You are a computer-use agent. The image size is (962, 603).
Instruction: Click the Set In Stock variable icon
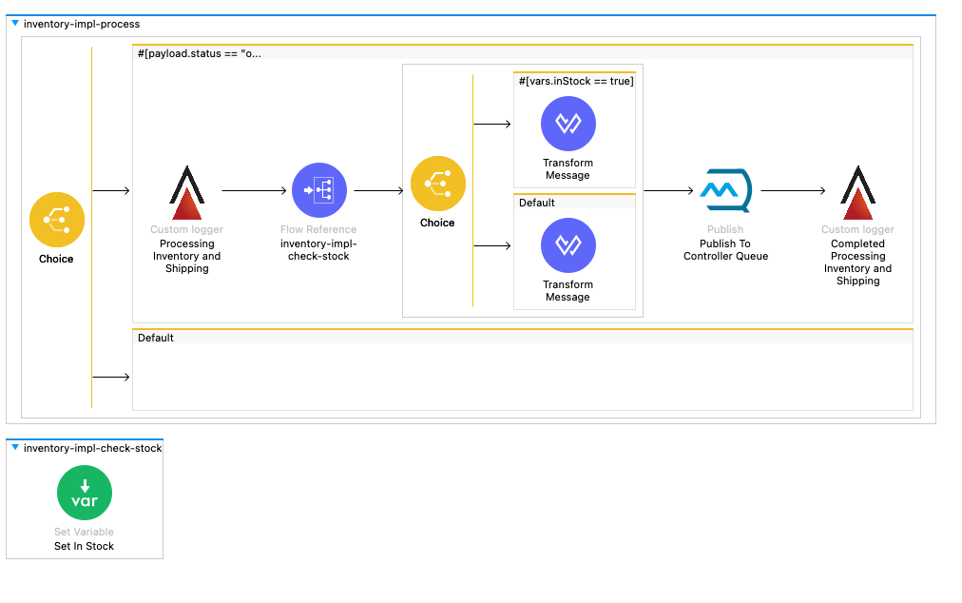pos(85,493)
